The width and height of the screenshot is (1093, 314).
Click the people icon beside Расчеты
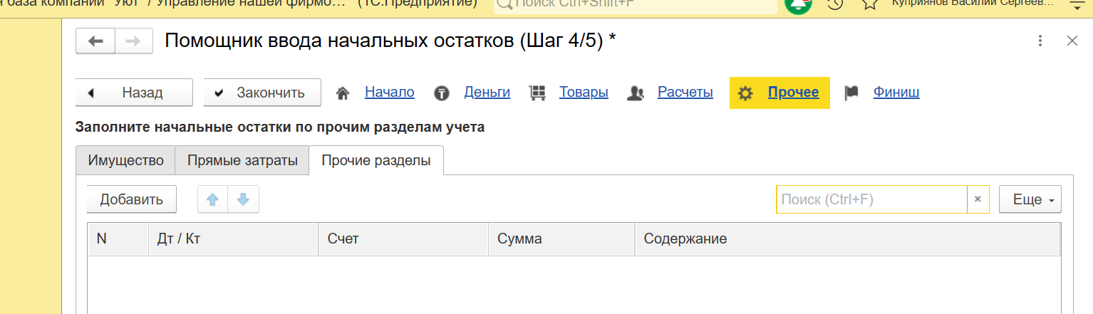pyautogui.click(x=636, y=93)
